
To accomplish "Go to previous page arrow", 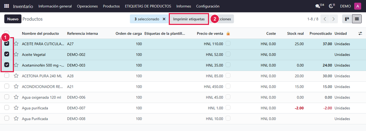I will [325, 19].
